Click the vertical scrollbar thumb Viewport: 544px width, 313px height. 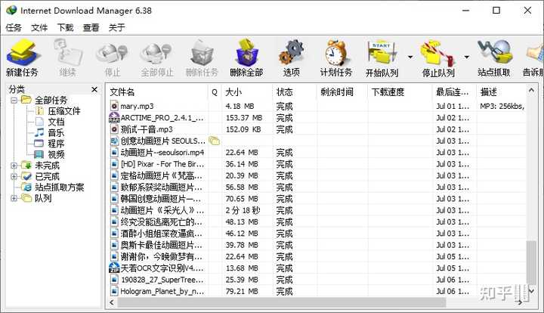click(x=531, y=262)
